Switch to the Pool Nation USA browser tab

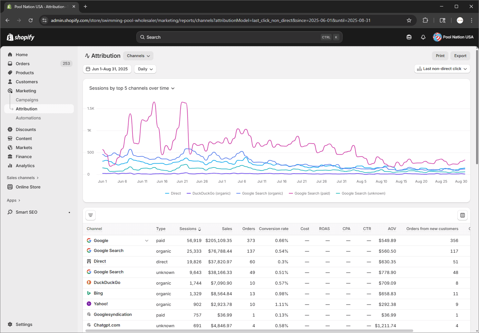click(x=41, y=6)
